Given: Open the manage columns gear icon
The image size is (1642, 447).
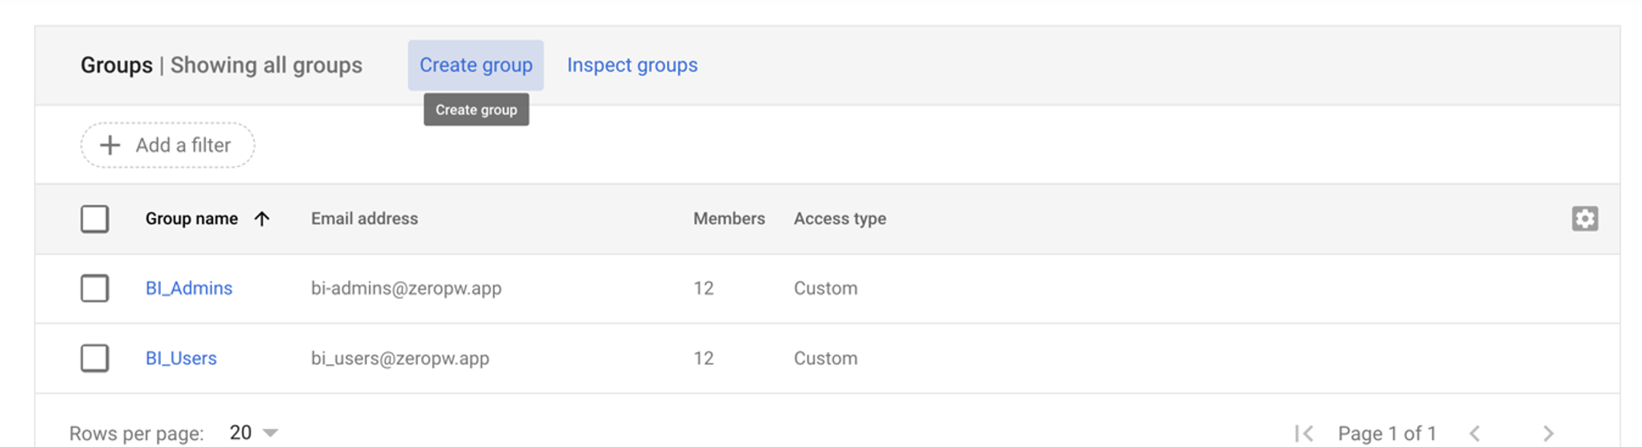Looking at the screenshot, I should (1584, 219).
